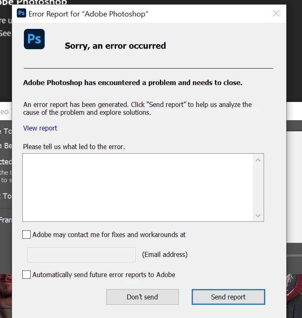Close the Error Report dialog

click(276, 14)
